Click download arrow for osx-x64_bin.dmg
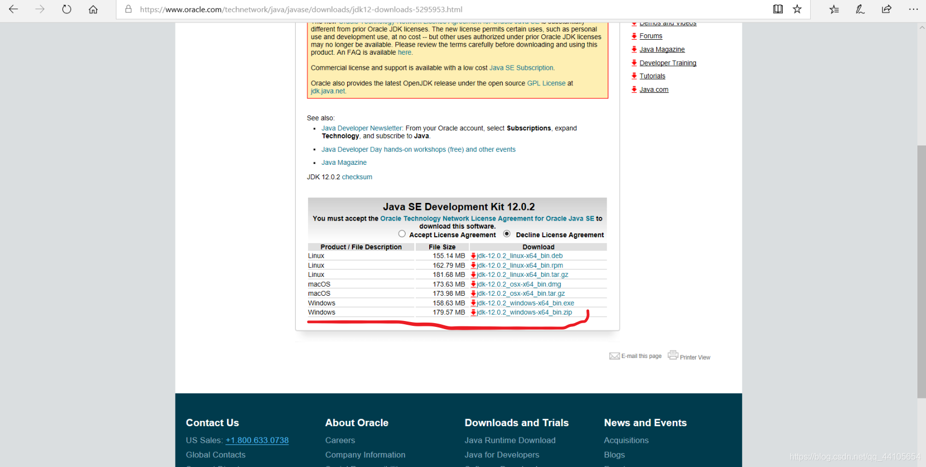This screenshot has width=926, height=467. (x=473, y=284)
